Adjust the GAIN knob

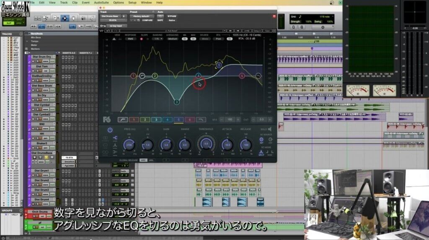(166, 145)
